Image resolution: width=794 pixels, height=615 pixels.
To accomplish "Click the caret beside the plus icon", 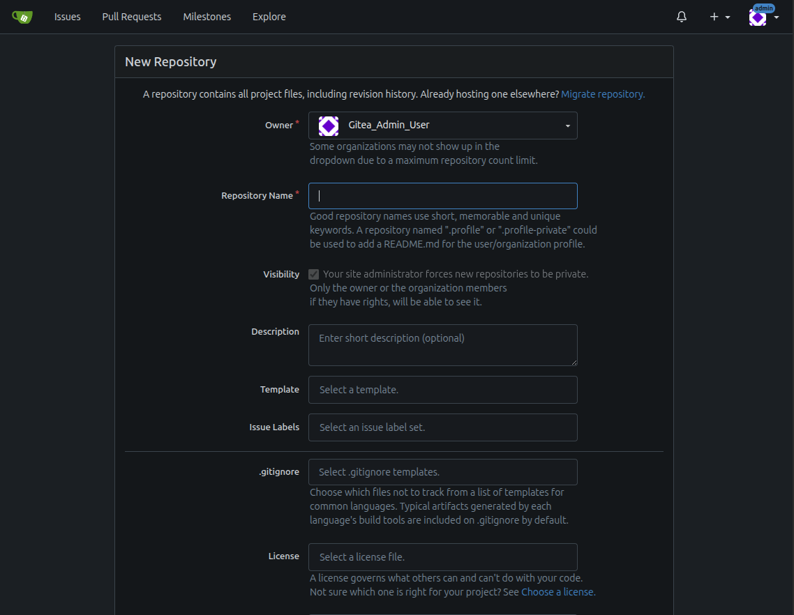I will pos(728,17).
